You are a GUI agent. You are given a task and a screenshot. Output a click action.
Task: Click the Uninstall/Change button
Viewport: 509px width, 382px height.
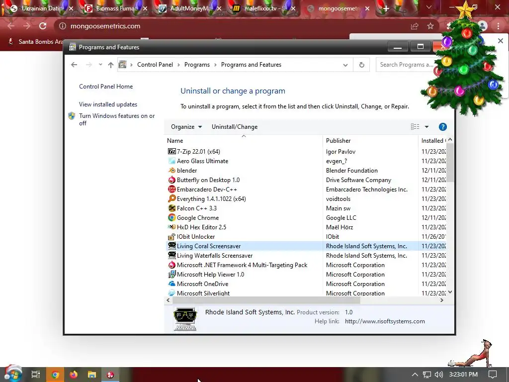(235, 127)
